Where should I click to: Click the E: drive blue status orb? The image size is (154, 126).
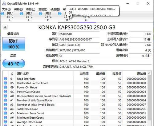(2, 14)
